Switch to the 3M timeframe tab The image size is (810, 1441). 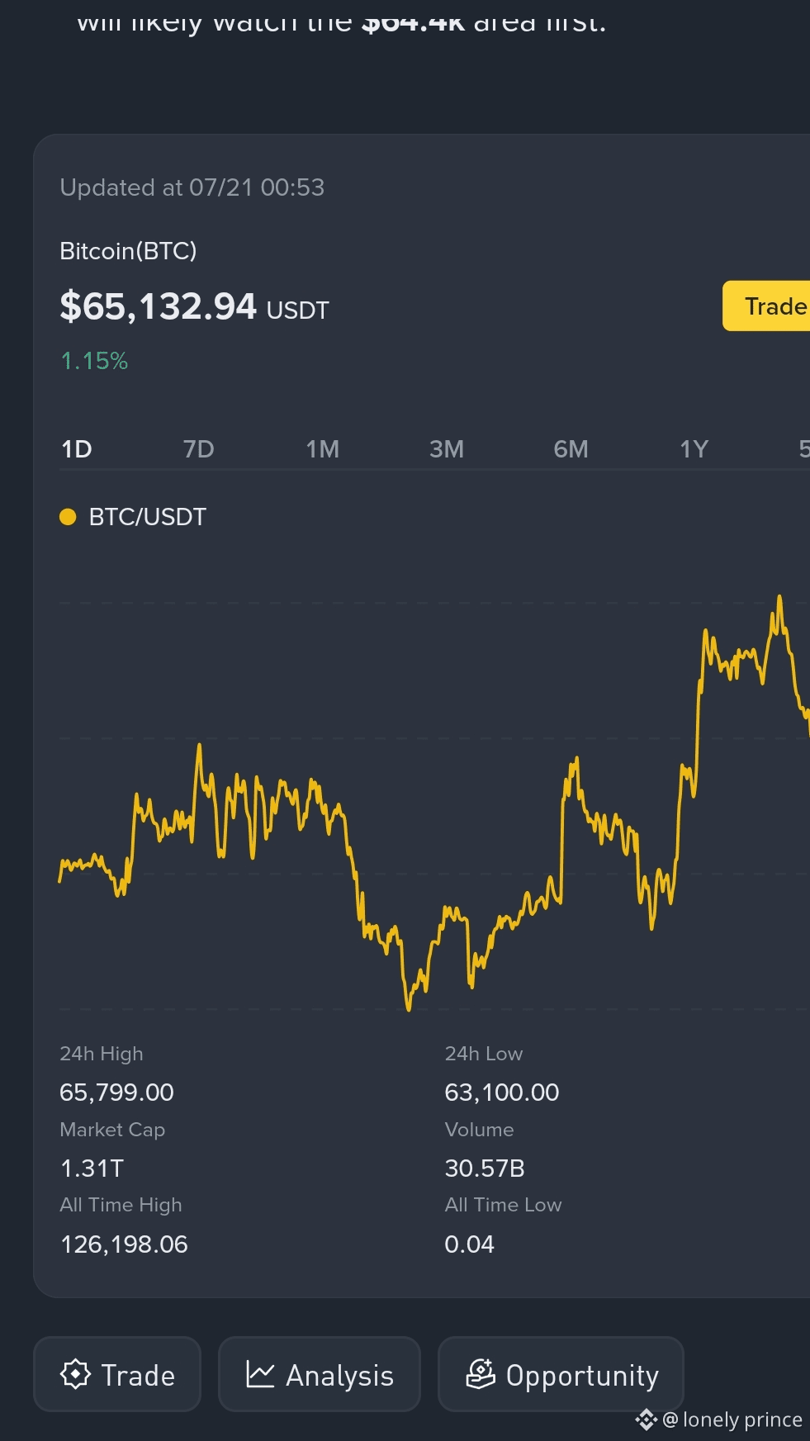pyautogui.click(x=447, y=449)
